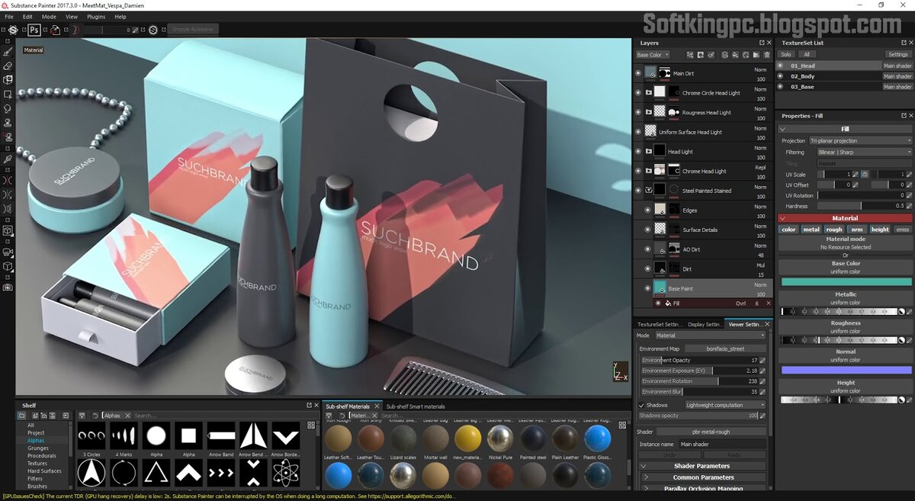This screenshot has width=915, height=501.
Task: Hide the Uniform Surface Head Light layer
Action: tap(639, 131)
